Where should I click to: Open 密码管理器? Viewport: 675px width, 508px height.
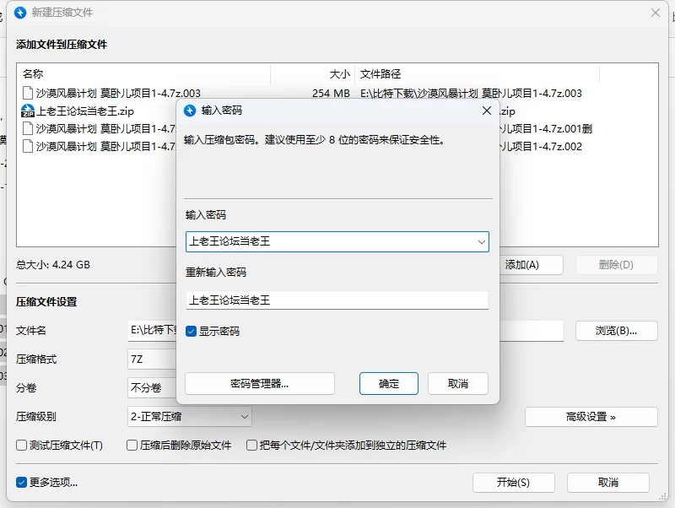tap(260, 384)
